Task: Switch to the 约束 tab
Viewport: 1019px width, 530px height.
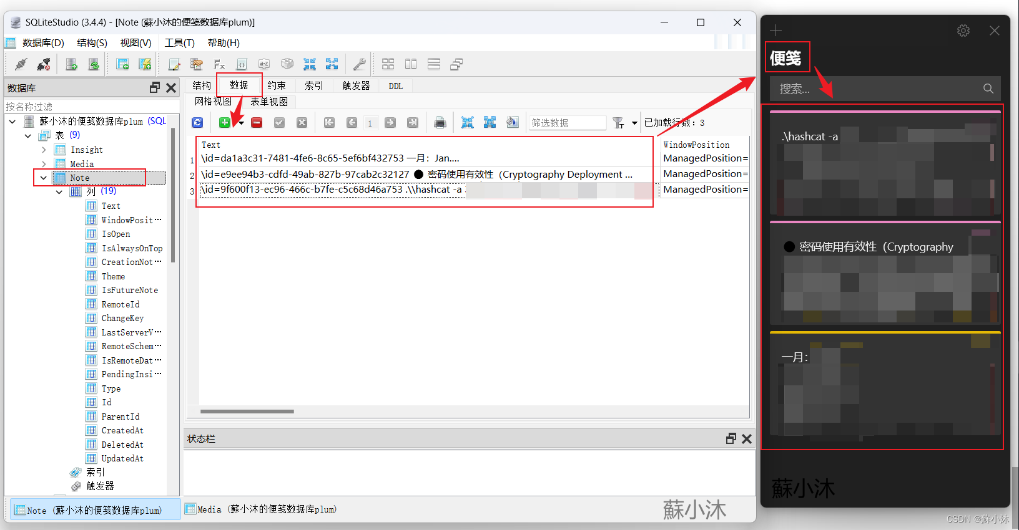Action: click(277, 85)
